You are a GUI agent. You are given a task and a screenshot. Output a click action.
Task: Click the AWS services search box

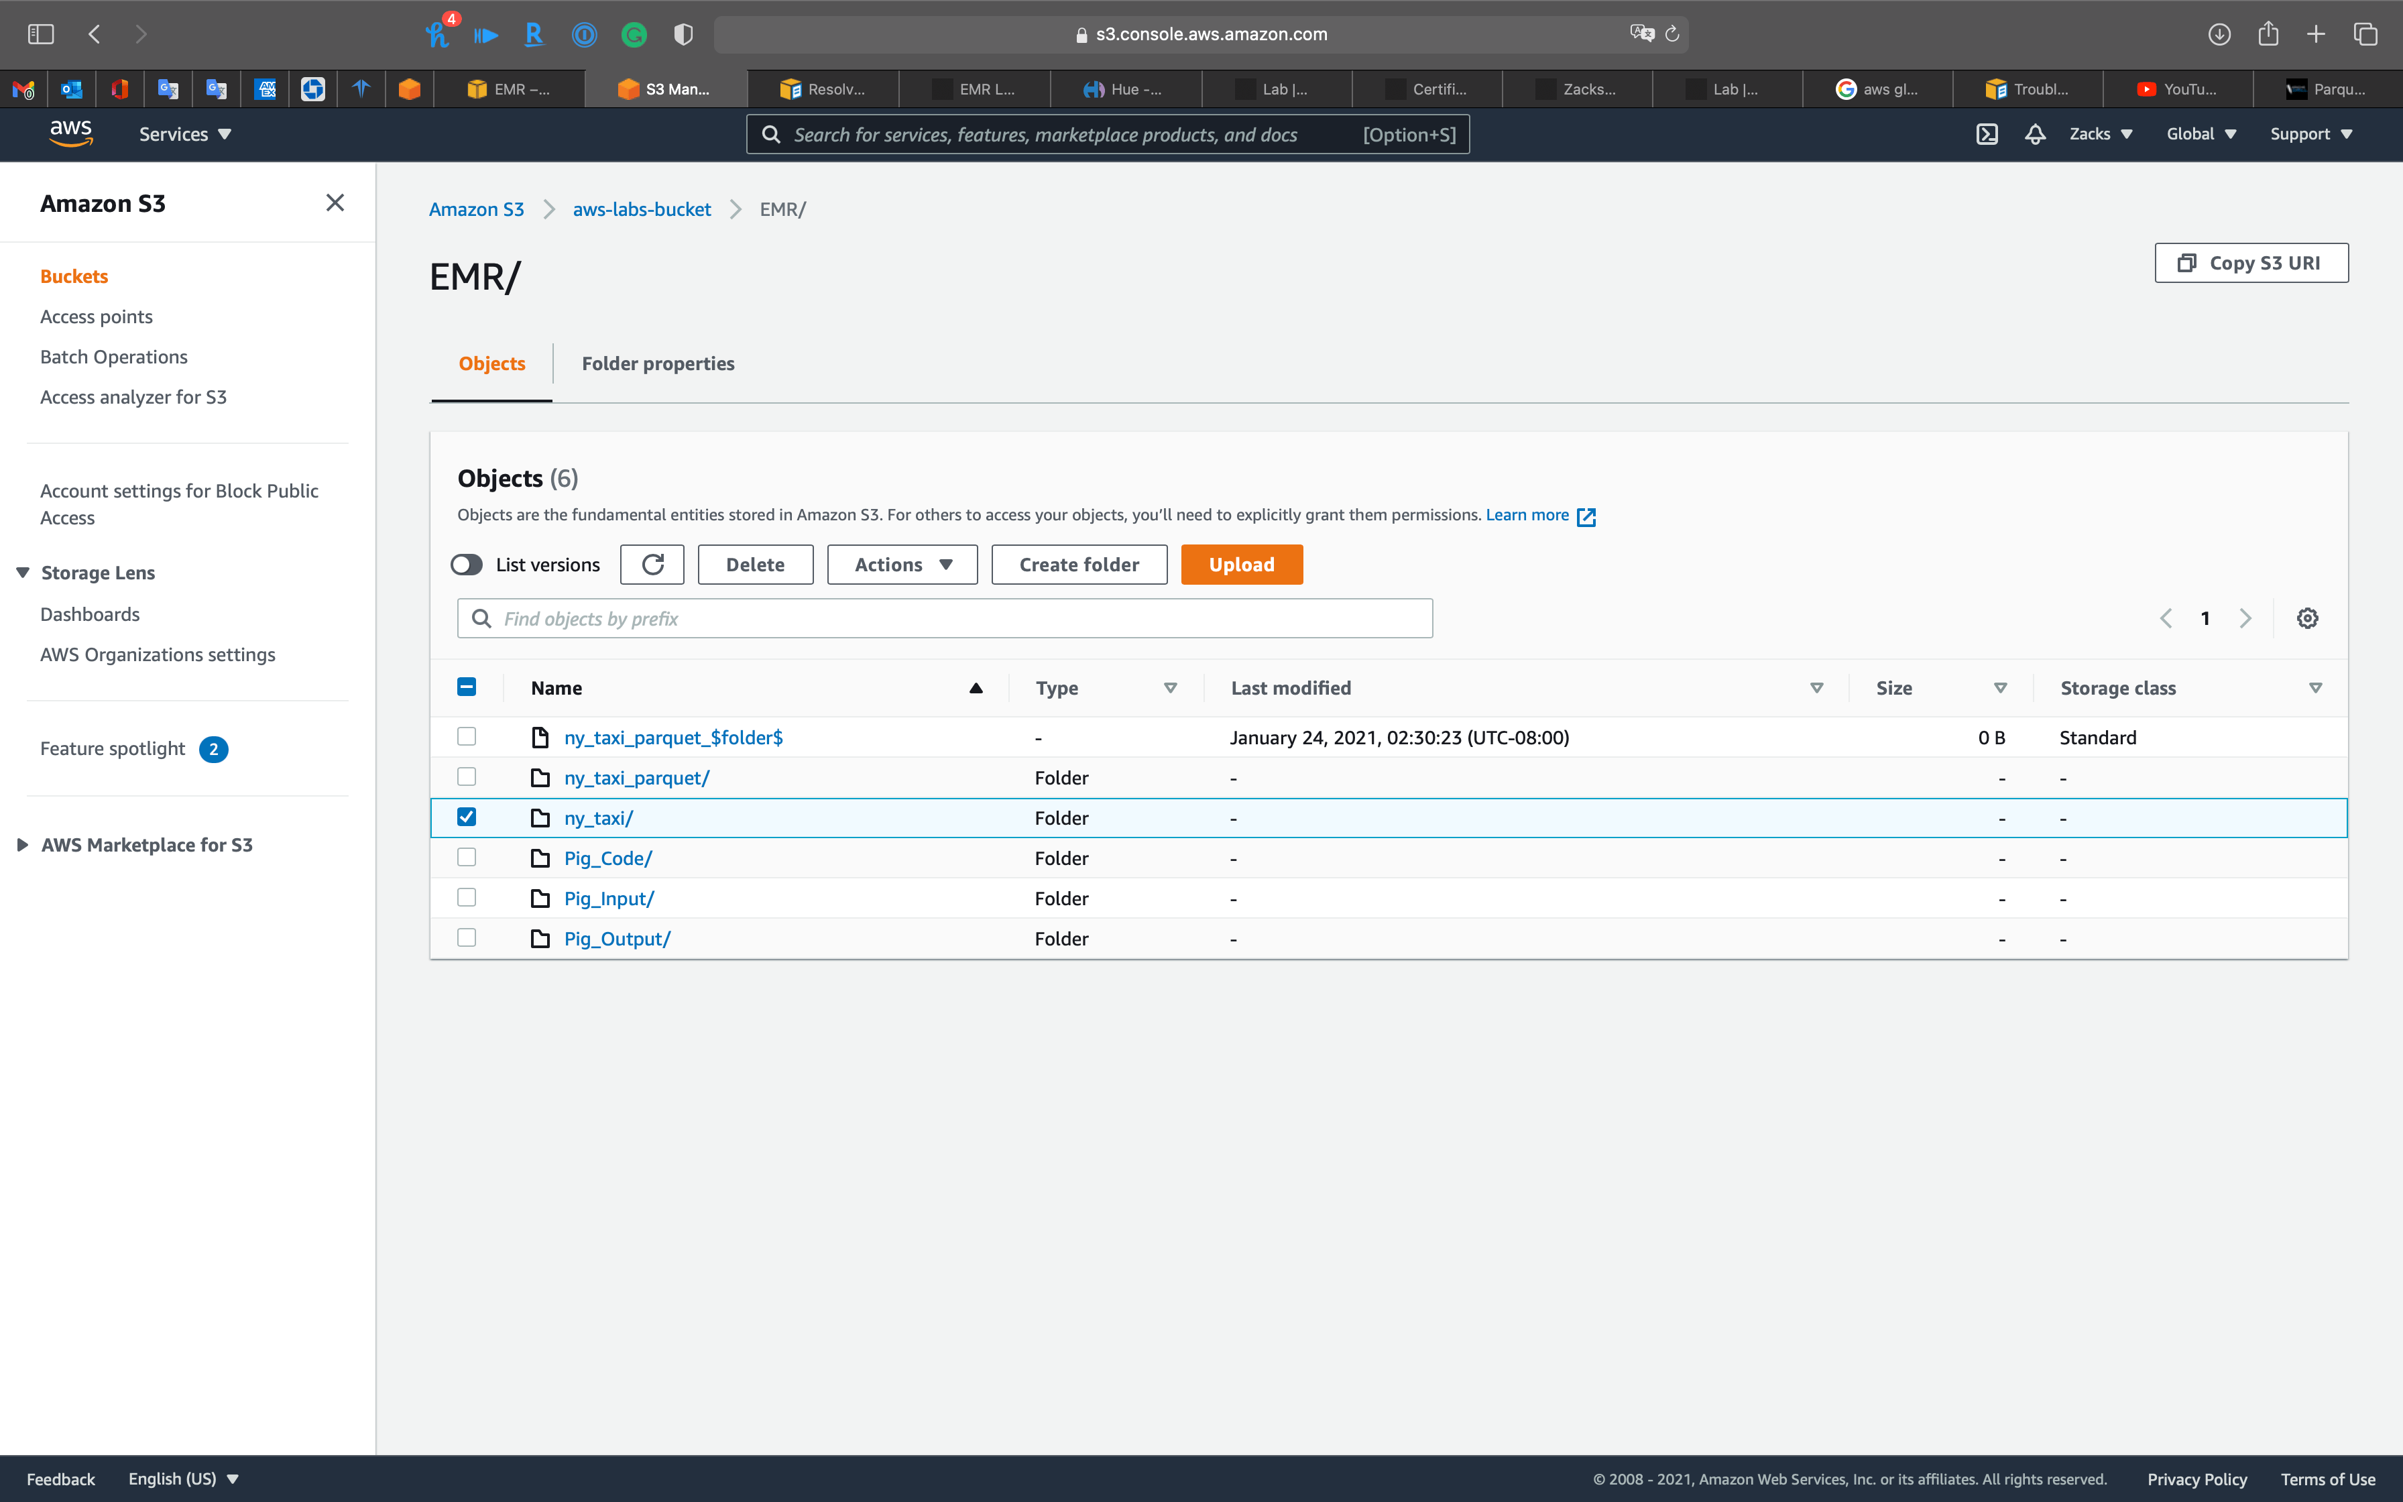point(1107,134)
